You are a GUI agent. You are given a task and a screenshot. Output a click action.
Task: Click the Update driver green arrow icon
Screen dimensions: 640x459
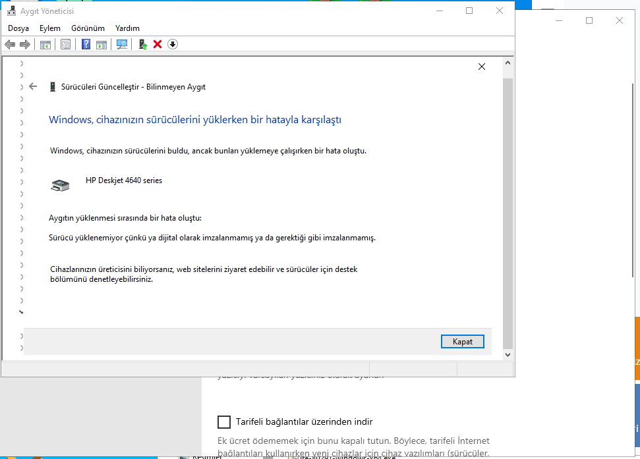coord(142,44)
